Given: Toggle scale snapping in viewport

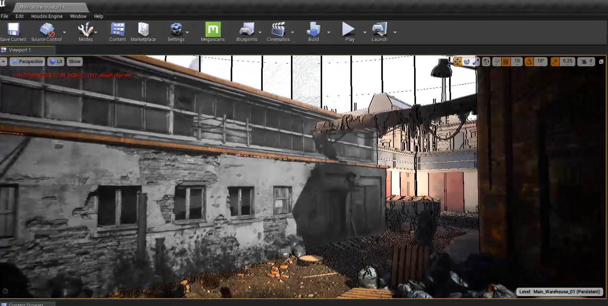Looking at the screenshot, I should coord(555,62).
